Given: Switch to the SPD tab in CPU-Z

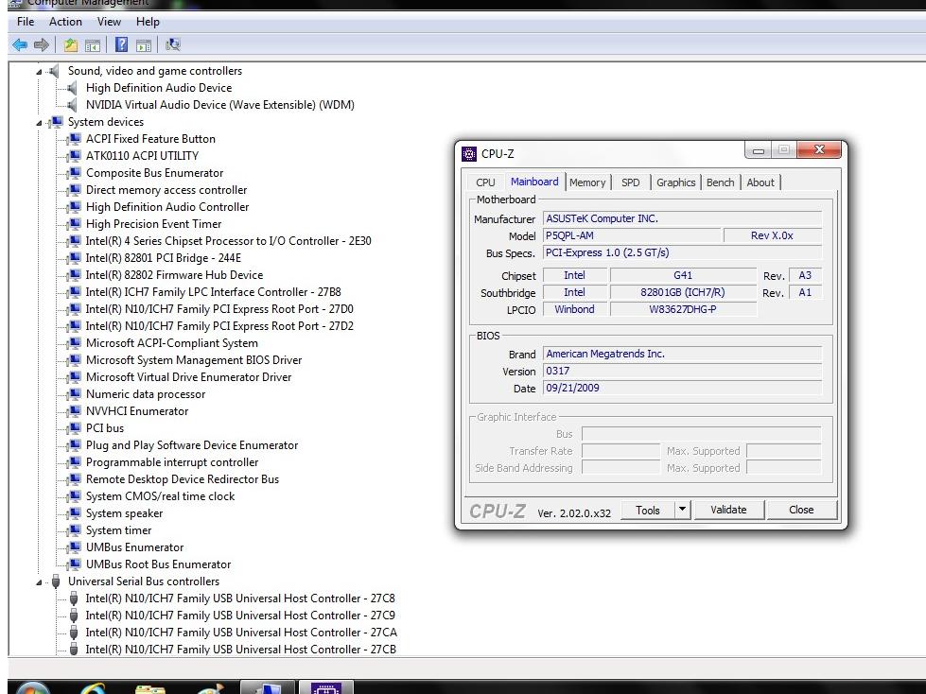Looking at the screenshot, I should coord(631,182).
